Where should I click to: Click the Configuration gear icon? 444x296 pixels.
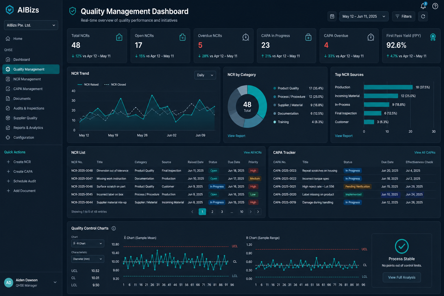(x=8, y=137)
